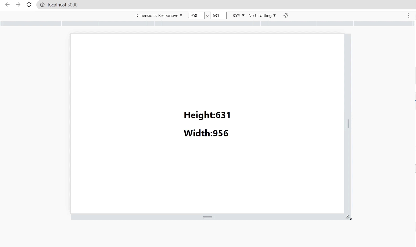416x247 pixels.
Task: Open the Dimensions: Responsive dropdown
Action: (159, 16)
